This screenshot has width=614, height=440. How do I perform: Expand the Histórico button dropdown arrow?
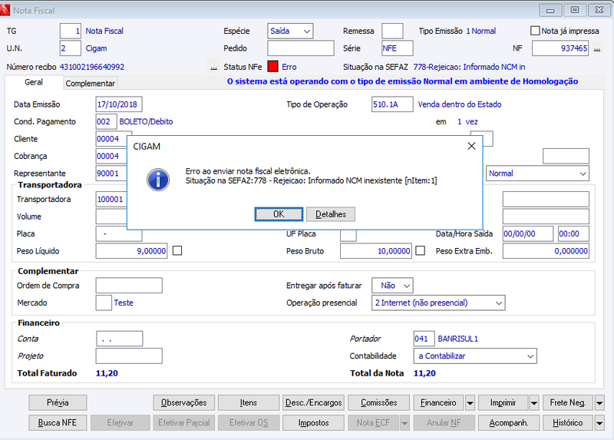pyautogui.click(x=599, y=423)
